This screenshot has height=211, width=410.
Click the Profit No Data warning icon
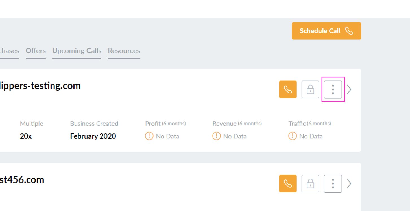point(149,136)
